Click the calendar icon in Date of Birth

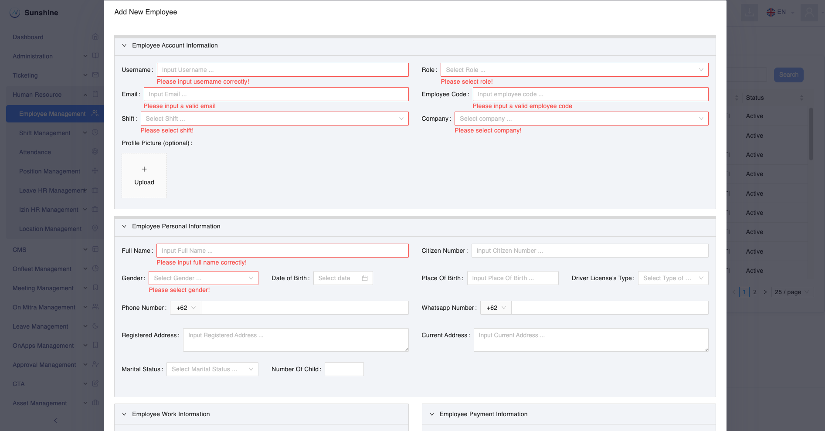tap(365, 278)
